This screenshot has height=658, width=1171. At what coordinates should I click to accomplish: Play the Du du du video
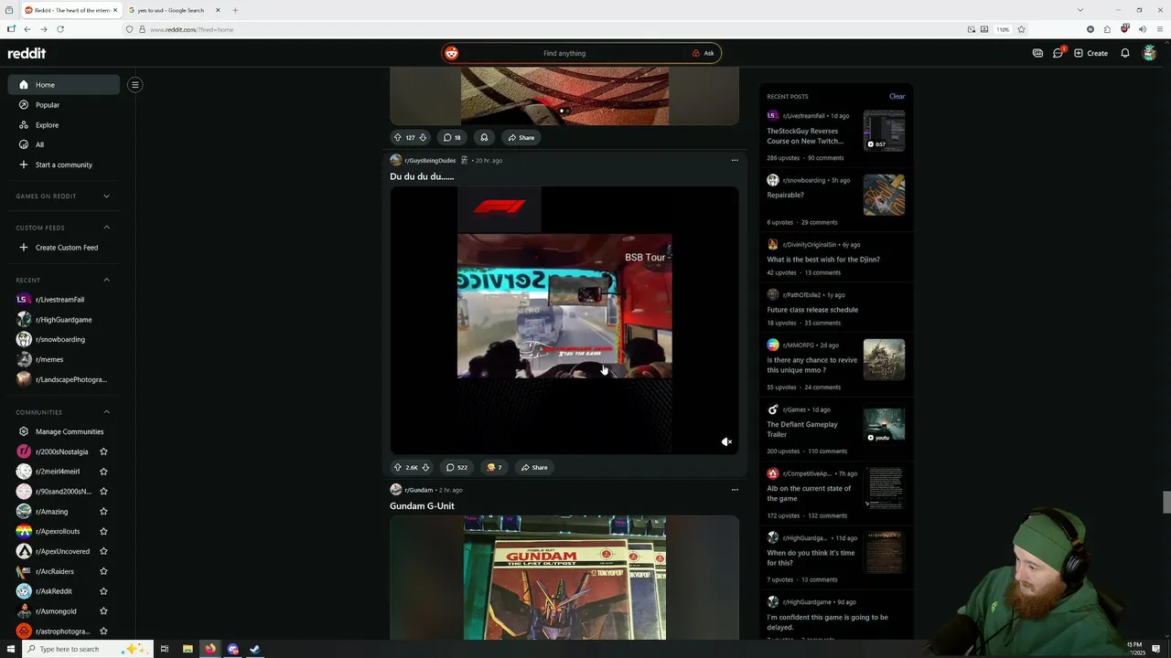click(564, 320)
